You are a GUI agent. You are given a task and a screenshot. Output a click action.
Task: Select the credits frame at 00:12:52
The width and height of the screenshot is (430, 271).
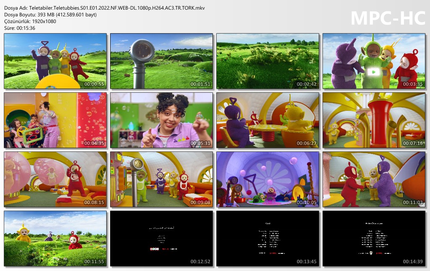point(162,239)
